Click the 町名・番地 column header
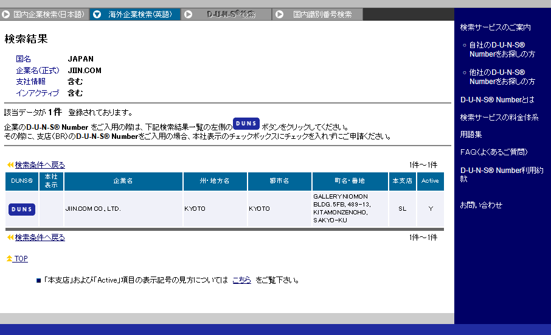Image resolution: width=551 pixels, height=335 pixels. click(x=350, y=181)
